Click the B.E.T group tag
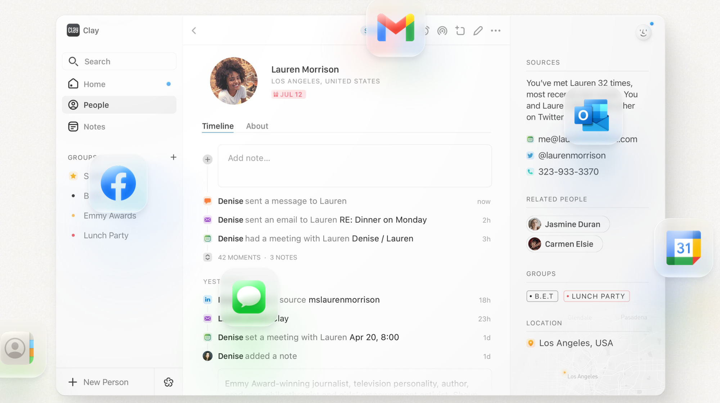Image resolution: width=720 pixels, height=403 pixels. point(542,296)
